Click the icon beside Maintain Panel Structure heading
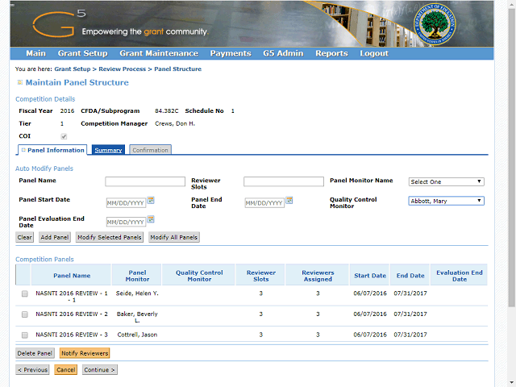Image resolution: width=516 pixels, height=387 pixels. pos(19,83)
